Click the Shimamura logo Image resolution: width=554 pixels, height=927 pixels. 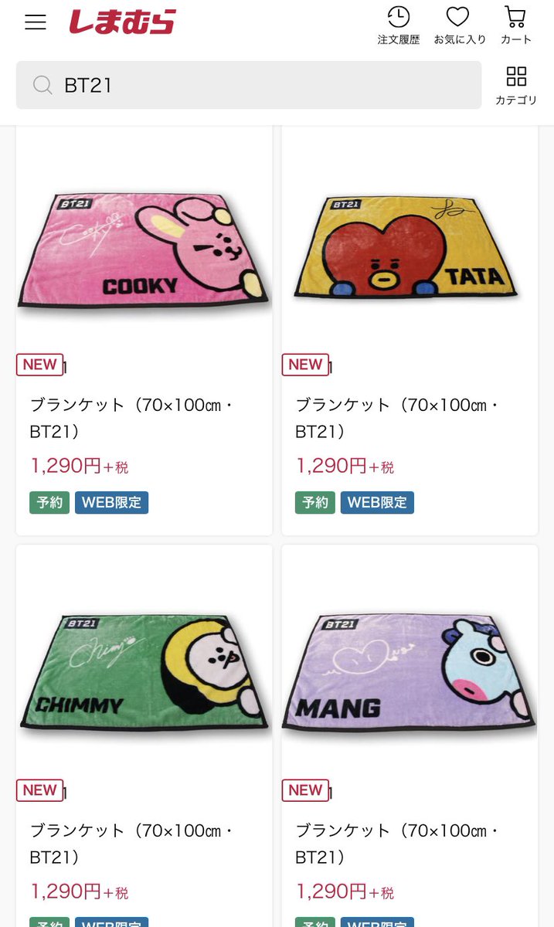coord(122,22)
